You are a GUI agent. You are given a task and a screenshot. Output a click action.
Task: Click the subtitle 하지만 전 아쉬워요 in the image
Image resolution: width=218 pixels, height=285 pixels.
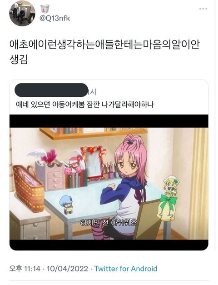(109, 223)
